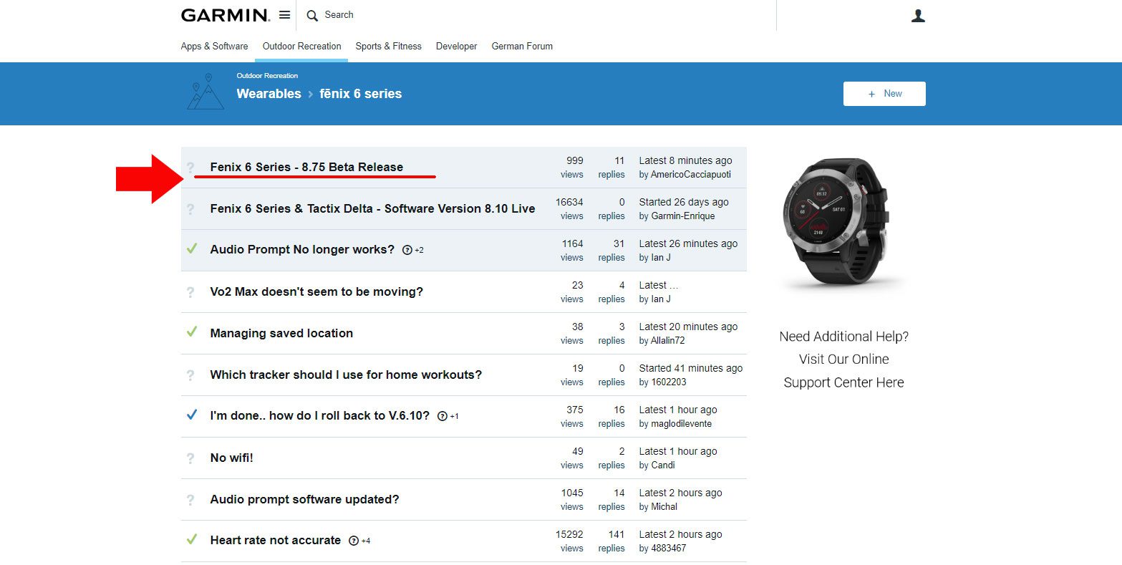1122x565 pixels.
Task: Open Managing saved location thread
Action: [x=281, y=334]
